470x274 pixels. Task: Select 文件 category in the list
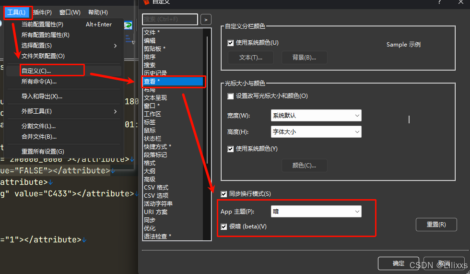[x=173, y=32]
